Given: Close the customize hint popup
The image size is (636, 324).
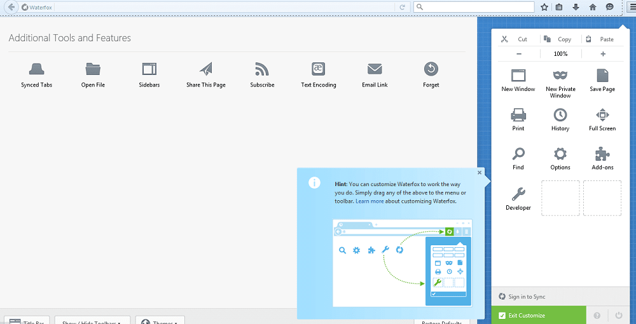Looking at the screenshot, I should (480, 173).
